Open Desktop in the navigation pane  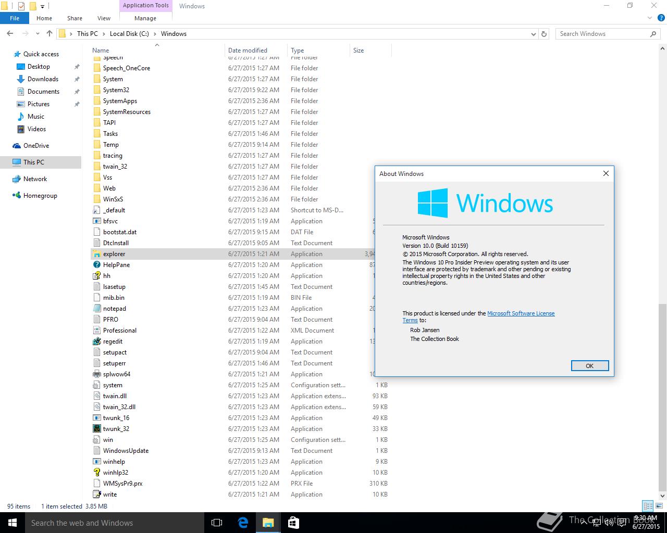click(39, 67)
